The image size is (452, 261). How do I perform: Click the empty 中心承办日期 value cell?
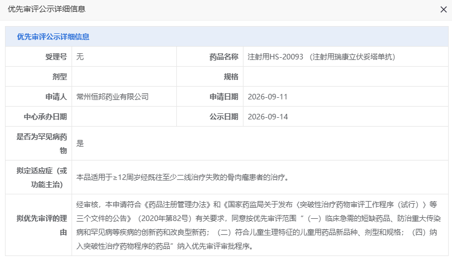[124, 117]
